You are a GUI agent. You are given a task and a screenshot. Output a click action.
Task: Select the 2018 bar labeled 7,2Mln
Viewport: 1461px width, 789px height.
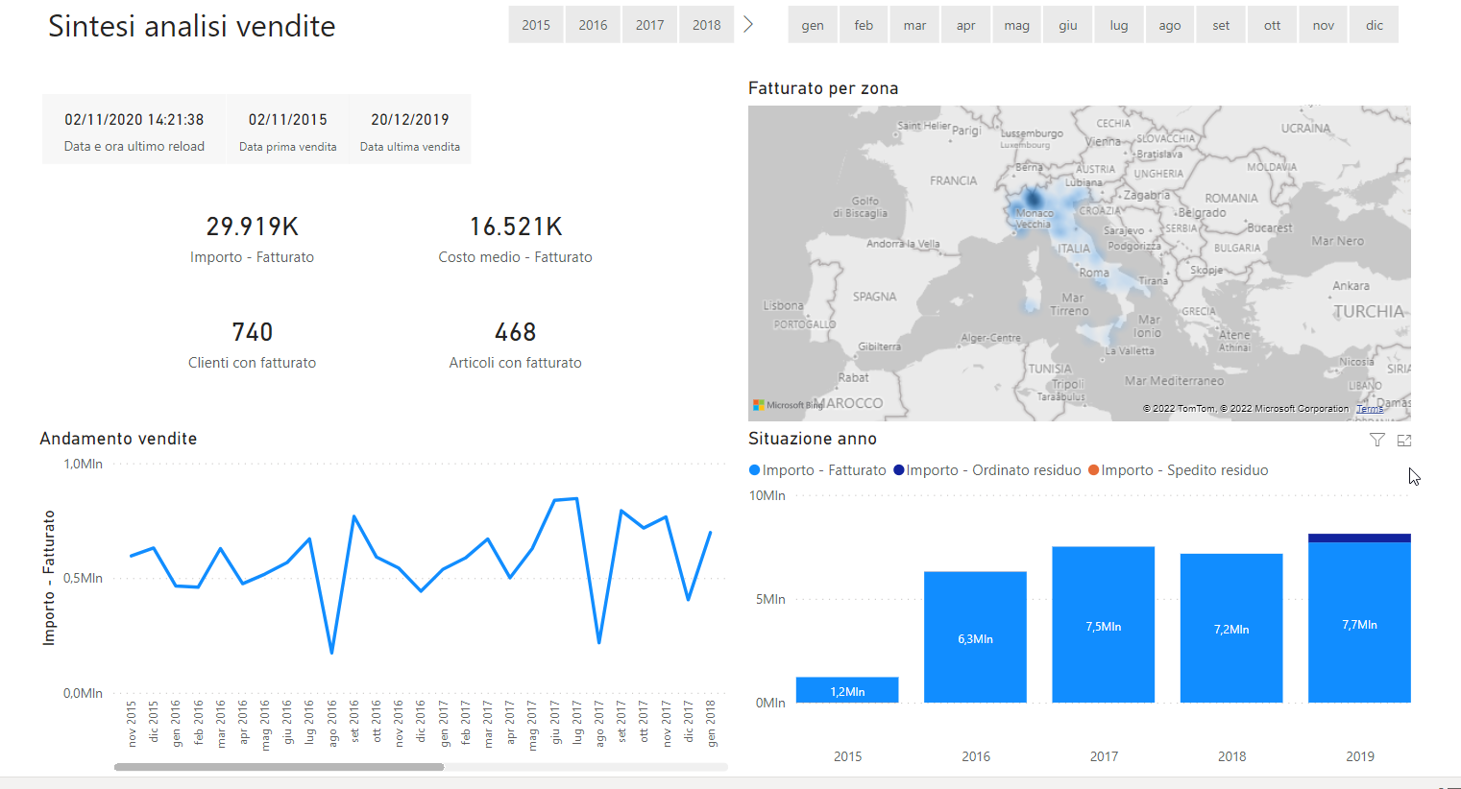click(1231, 629)
